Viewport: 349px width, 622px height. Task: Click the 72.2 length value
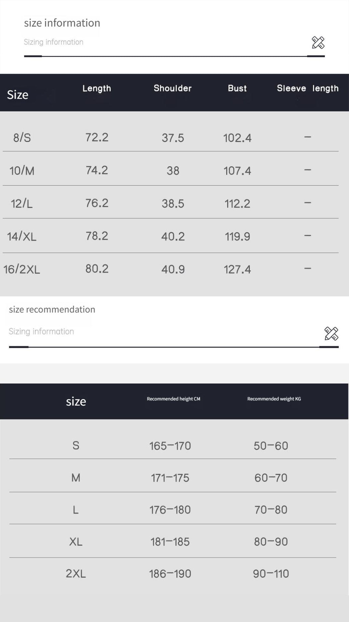[97, 137]
